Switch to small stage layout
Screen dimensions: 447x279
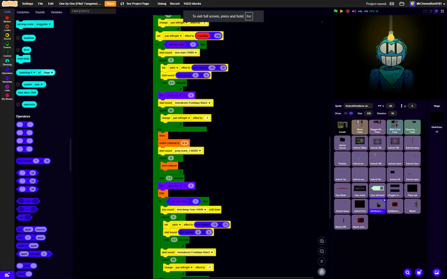point(431,11)
